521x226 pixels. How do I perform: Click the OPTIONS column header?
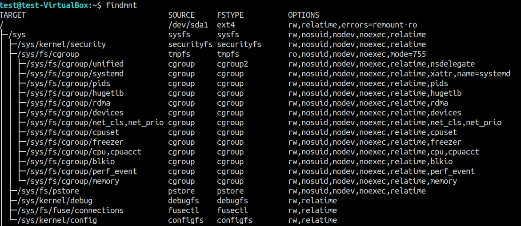click(x=304, y=15)
